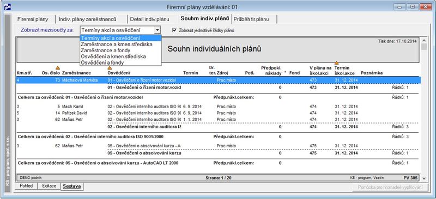This screenshot has width=436, height=199.
Task: Click the 'Km.stř.' column header
Action: [x=25, y=73]
